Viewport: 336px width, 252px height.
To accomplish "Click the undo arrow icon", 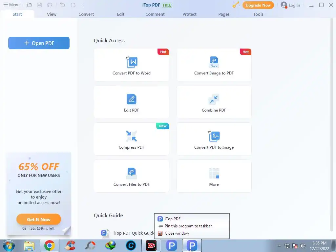I will [x=62, y=5].
